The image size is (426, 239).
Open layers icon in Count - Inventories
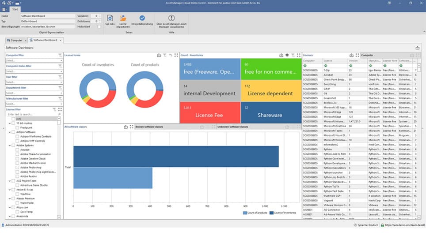[x=287, y=55]
